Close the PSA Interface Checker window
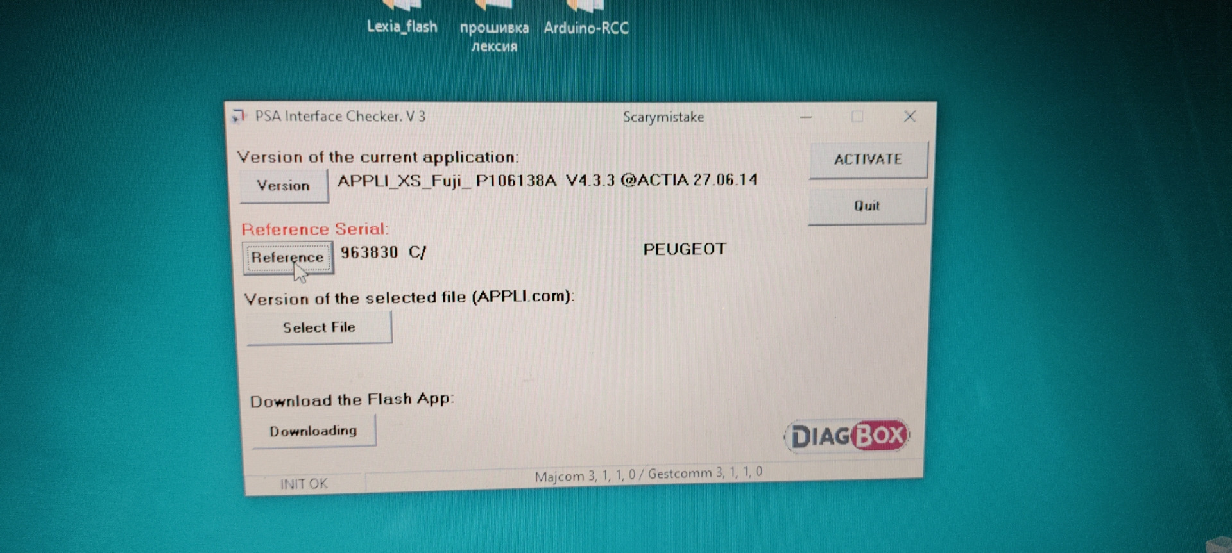 (x=910, y=117)
